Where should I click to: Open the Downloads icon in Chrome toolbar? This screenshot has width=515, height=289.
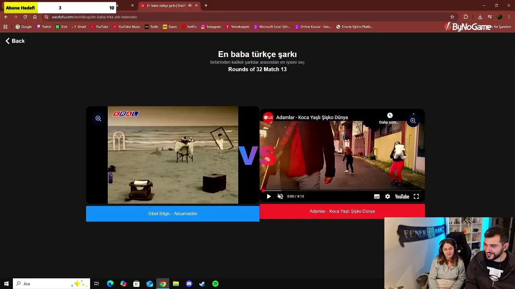coord(480,17)
